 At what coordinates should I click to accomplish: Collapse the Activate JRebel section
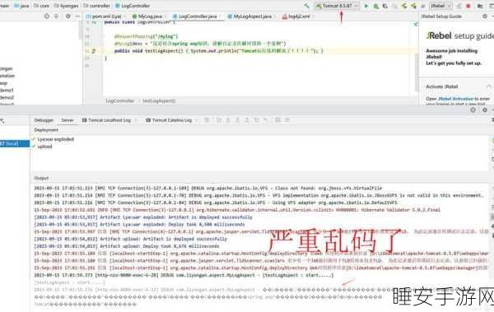point(488,86)
